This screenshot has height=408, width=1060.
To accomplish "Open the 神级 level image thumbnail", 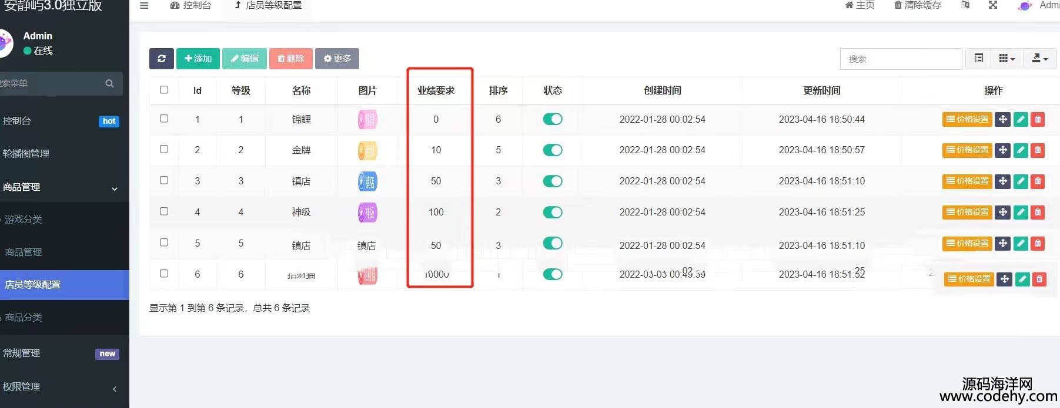I will [367, 212].
